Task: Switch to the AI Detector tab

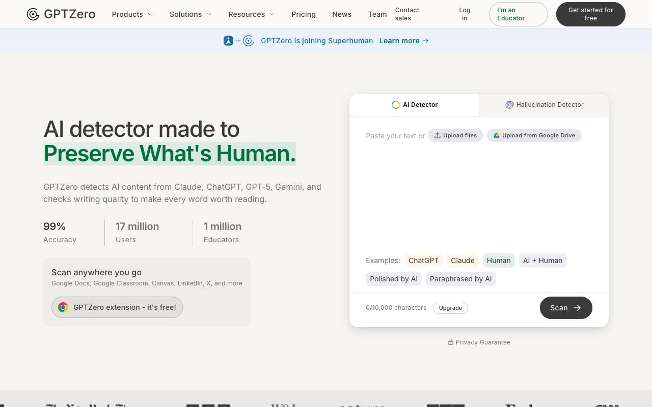Action: [x=414, y=105]
